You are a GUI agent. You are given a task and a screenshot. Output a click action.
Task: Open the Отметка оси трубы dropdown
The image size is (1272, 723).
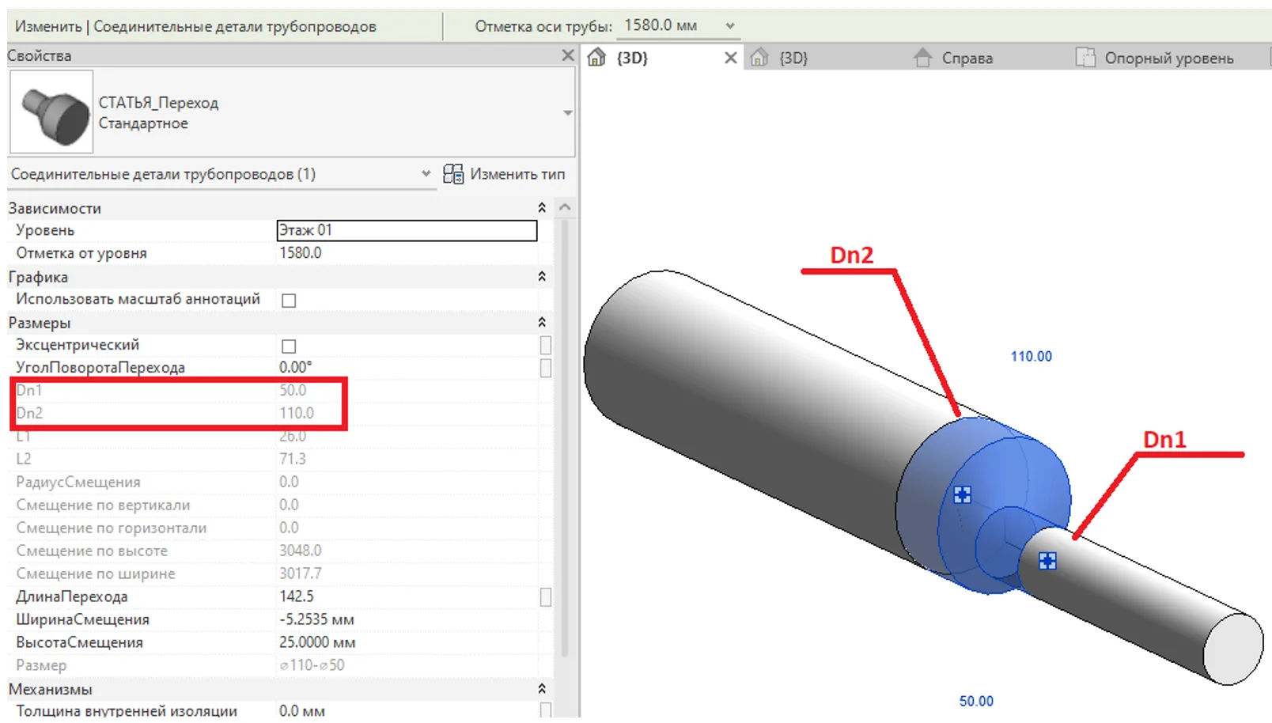pyautogui.click(x=730, y=25)
